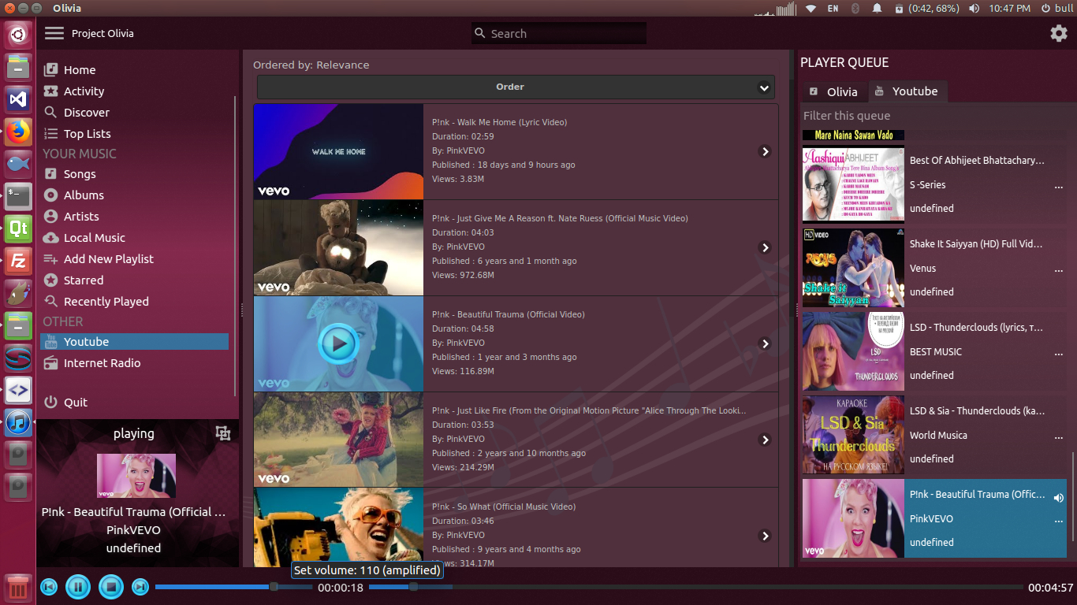1077x605 pixels.
Task: Open options for Best Of Abhijeet queue item
Action: [x=1059, y=187]
